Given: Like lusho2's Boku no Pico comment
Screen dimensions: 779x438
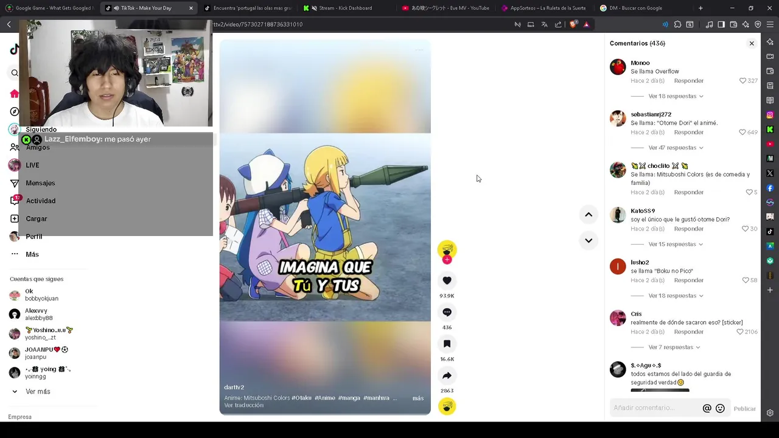Looking at the screenshot, I should 745,280.
